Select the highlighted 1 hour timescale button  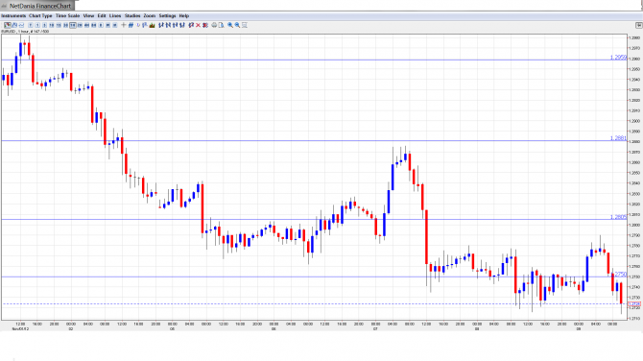pyautogui.click(x=73, y=25)
